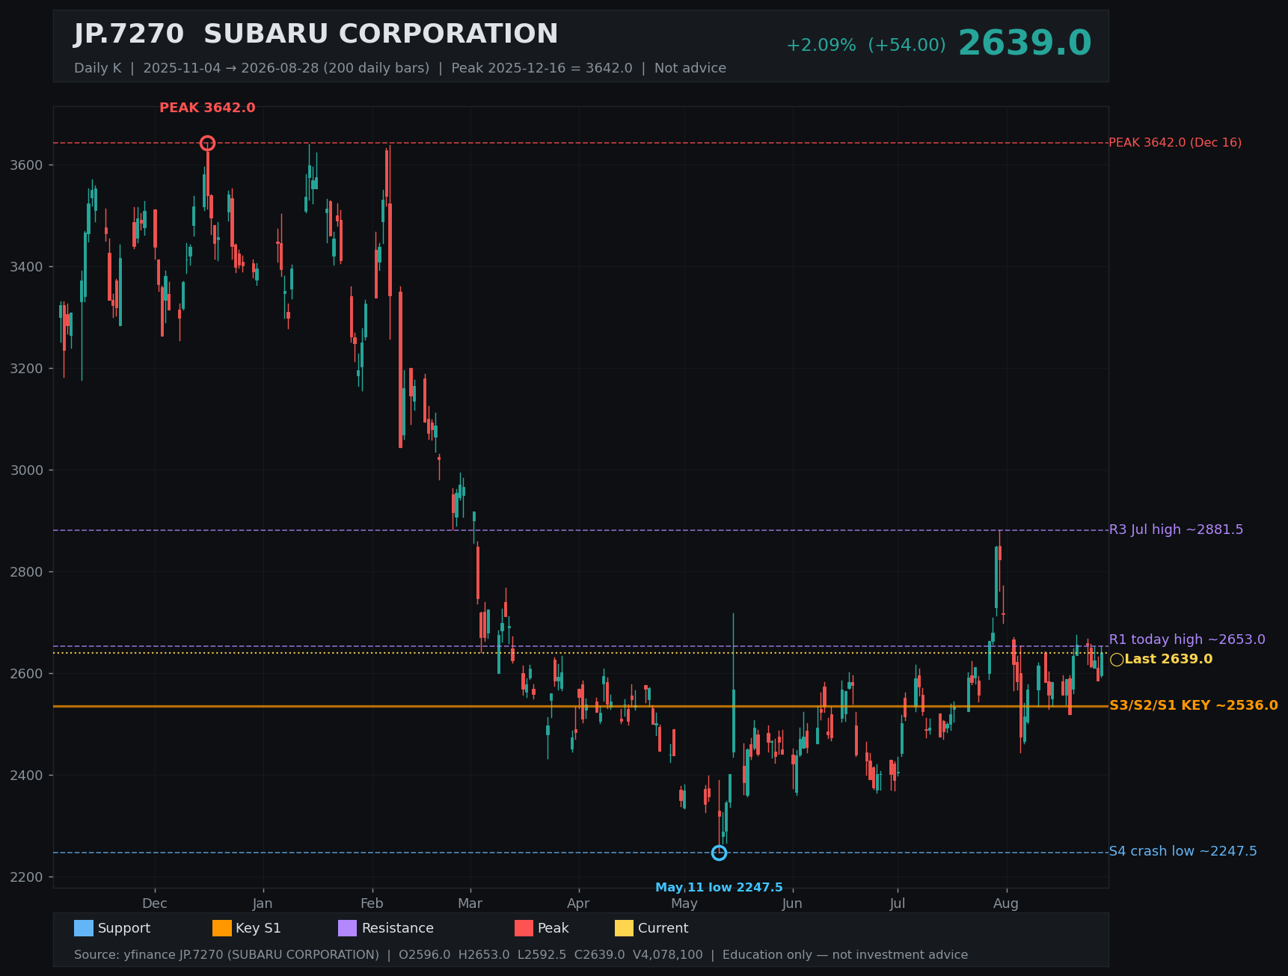Screen dimensions: 1288x976
Task: Select the Jul month axis label
Action: click(x=898, y=903)
